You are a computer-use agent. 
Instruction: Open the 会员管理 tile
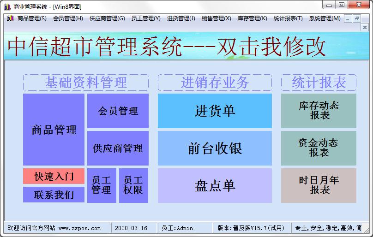pyautogui.click(x=118, y=111)
